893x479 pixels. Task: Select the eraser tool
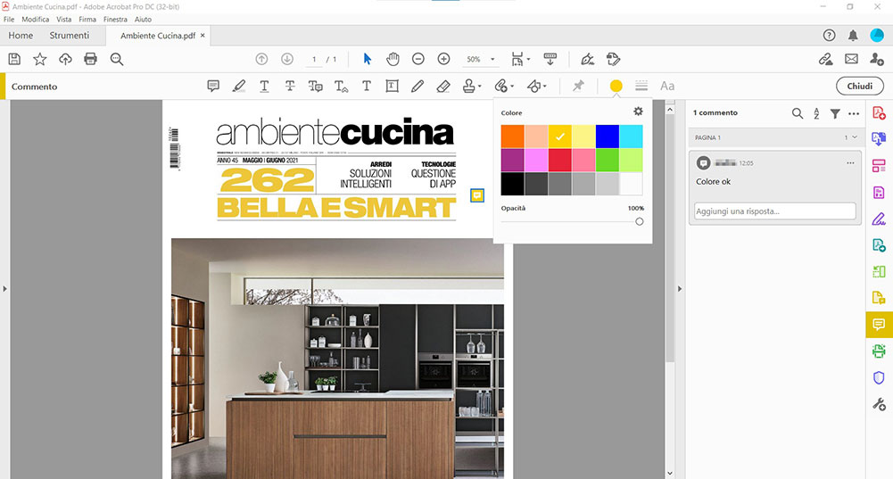[442, 87]
